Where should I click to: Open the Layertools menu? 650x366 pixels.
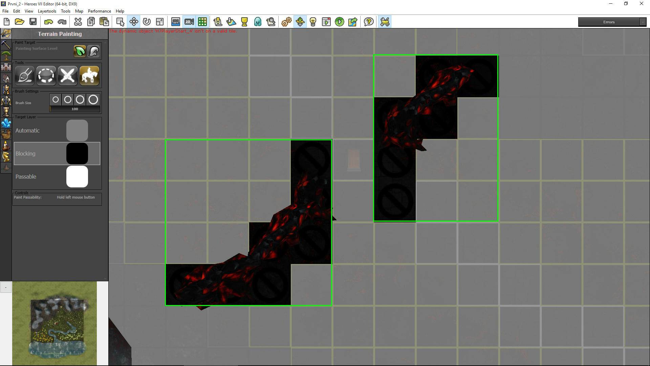[x=47, y=11]
